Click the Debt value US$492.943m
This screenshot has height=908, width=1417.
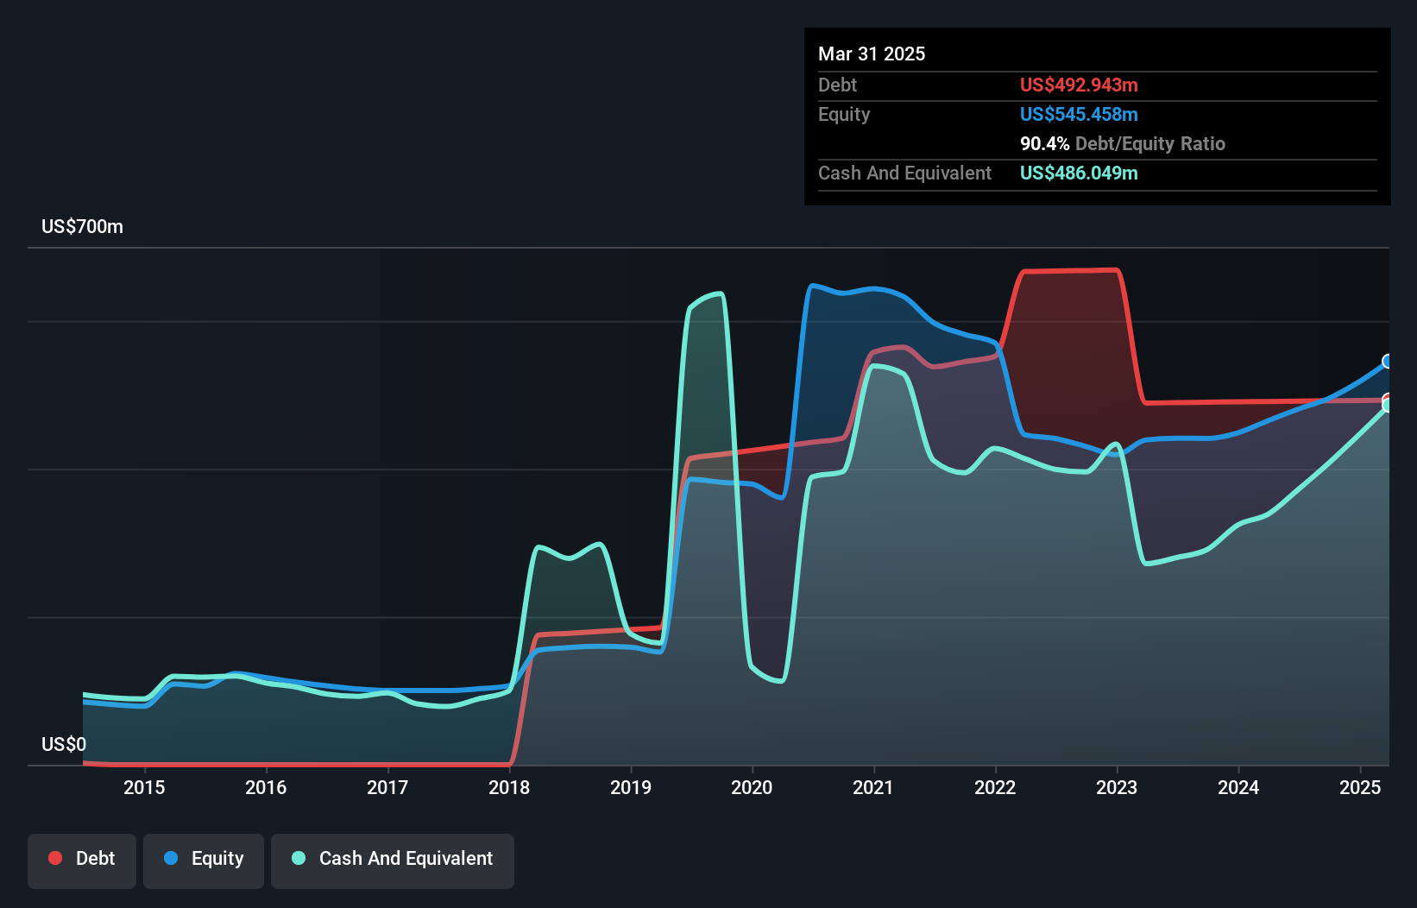[1079, 85]
